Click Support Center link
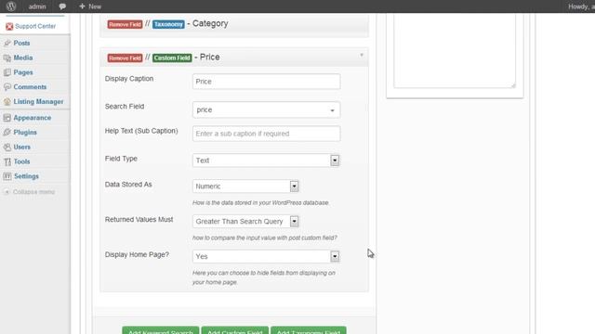This screenshot has height=334, width=595. click(x=35, y=26)
